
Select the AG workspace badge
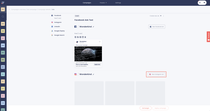3,24
